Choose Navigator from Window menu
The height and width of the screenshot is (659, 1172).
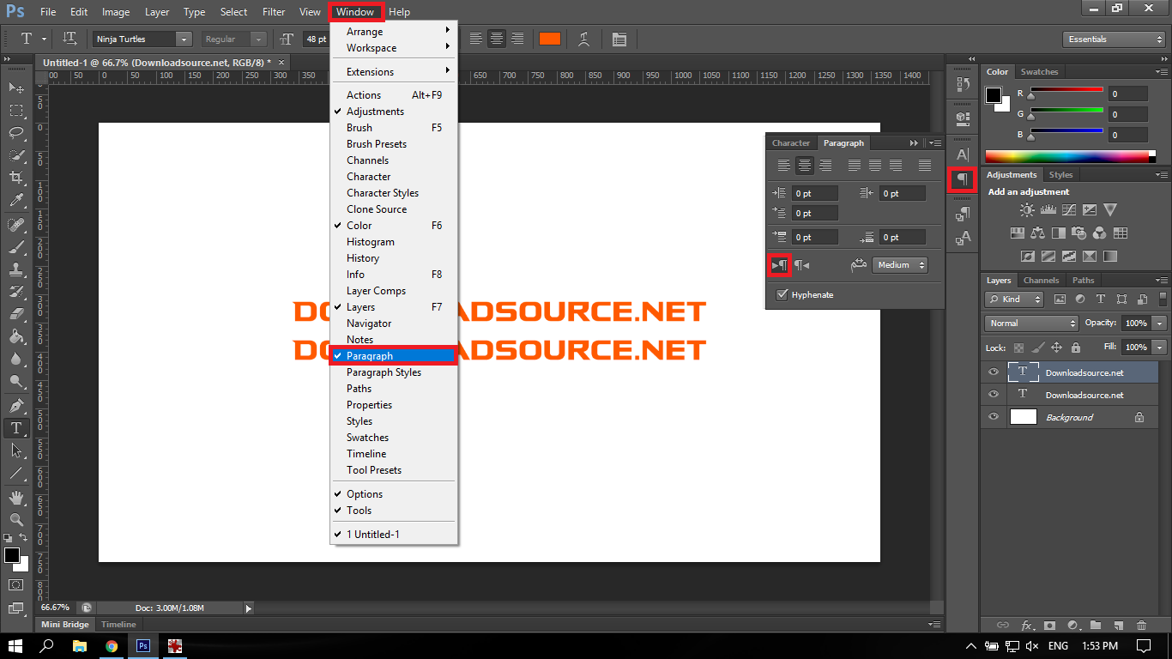369,323
